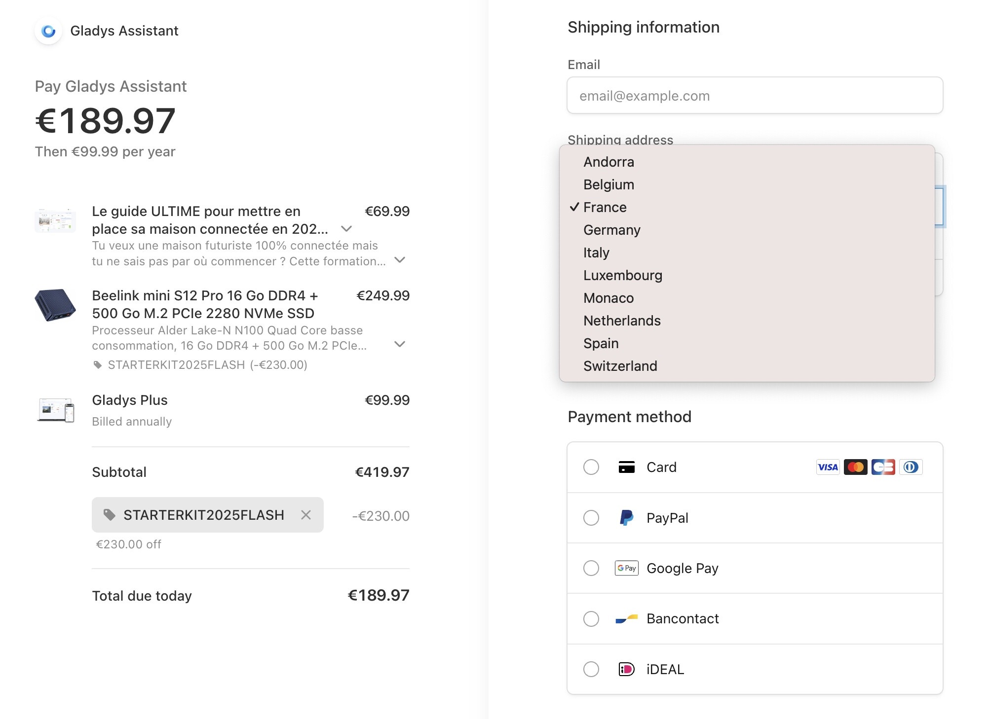The image size is (988, 719).
Task: Choose Switzerland from country list
Action: 747,366
